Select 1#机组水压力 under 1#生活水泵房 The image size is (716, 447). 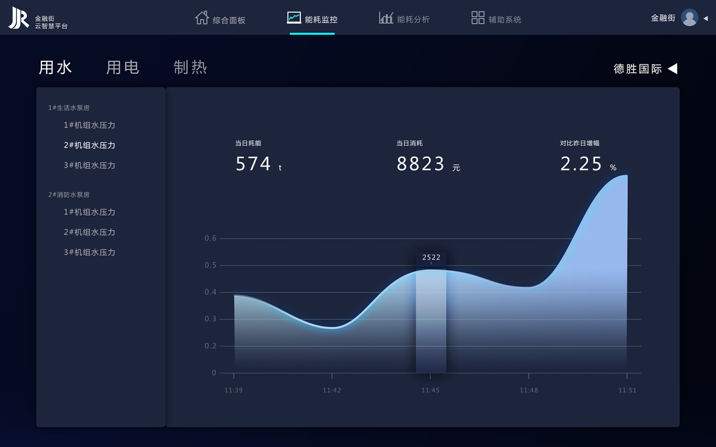90,125
